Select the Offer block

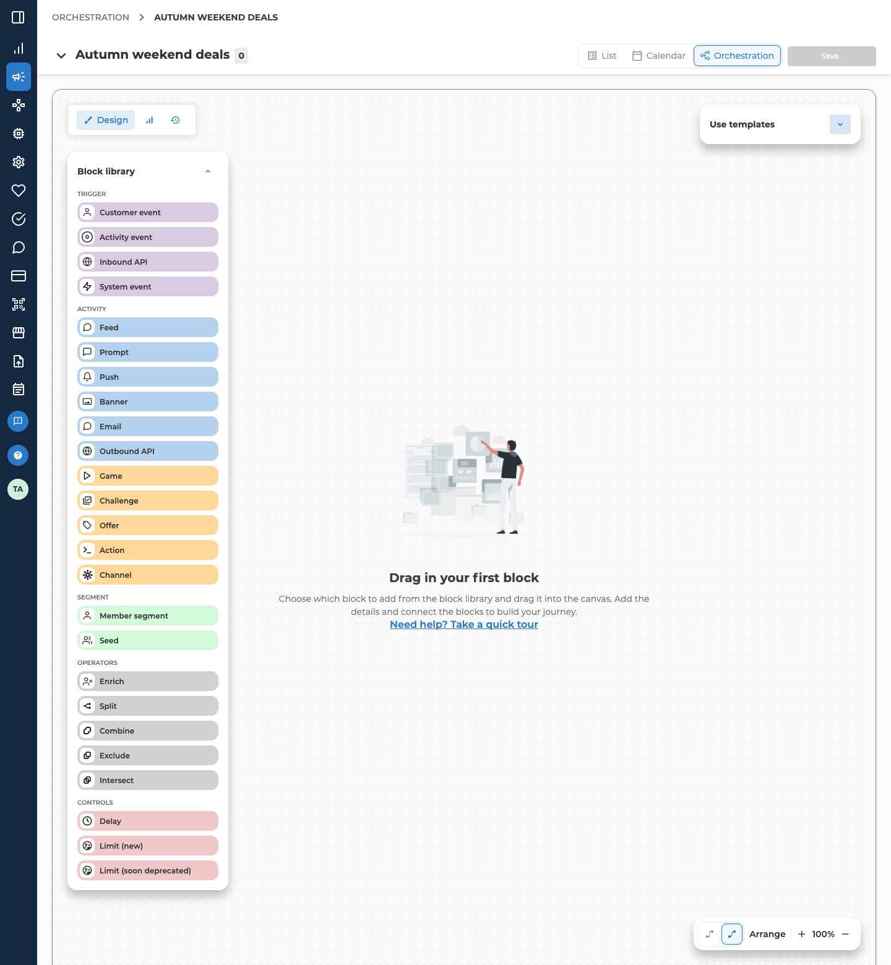[x=148, y=525]
